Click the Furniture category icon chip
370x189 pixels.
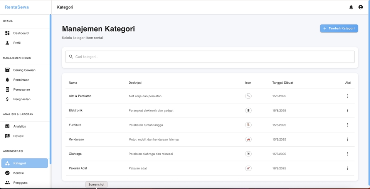(x=248, y=125)
